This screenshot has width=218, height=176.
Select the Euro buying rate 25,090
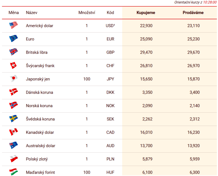(x=146, y=39)
